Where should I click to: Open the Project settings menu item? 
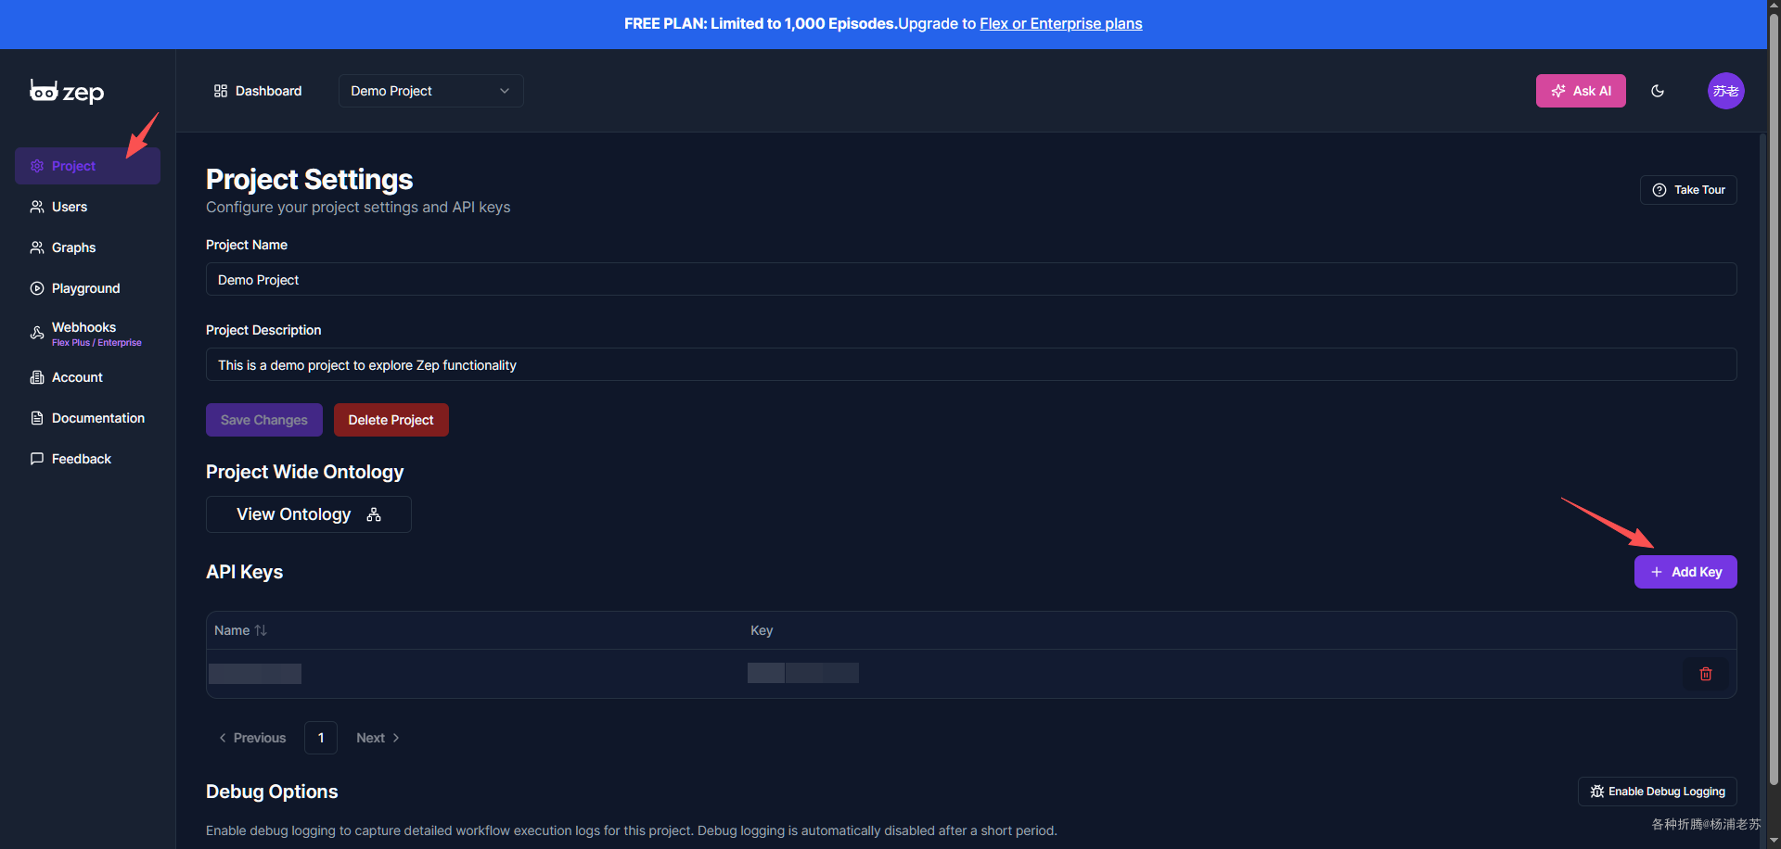pos(87,166)
